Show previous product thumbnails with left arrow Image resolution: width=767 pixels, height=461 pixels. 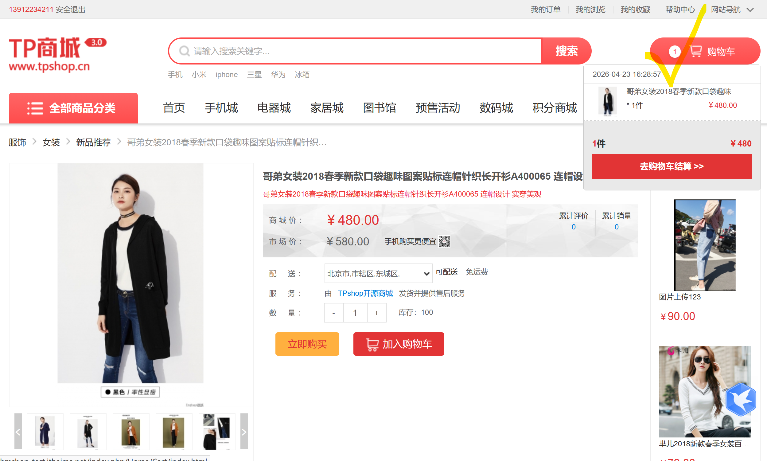tap(18, 431)
